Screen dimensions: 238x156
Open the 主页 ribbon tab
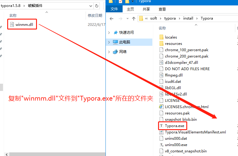pyautogui.click(x=130, y=9)
